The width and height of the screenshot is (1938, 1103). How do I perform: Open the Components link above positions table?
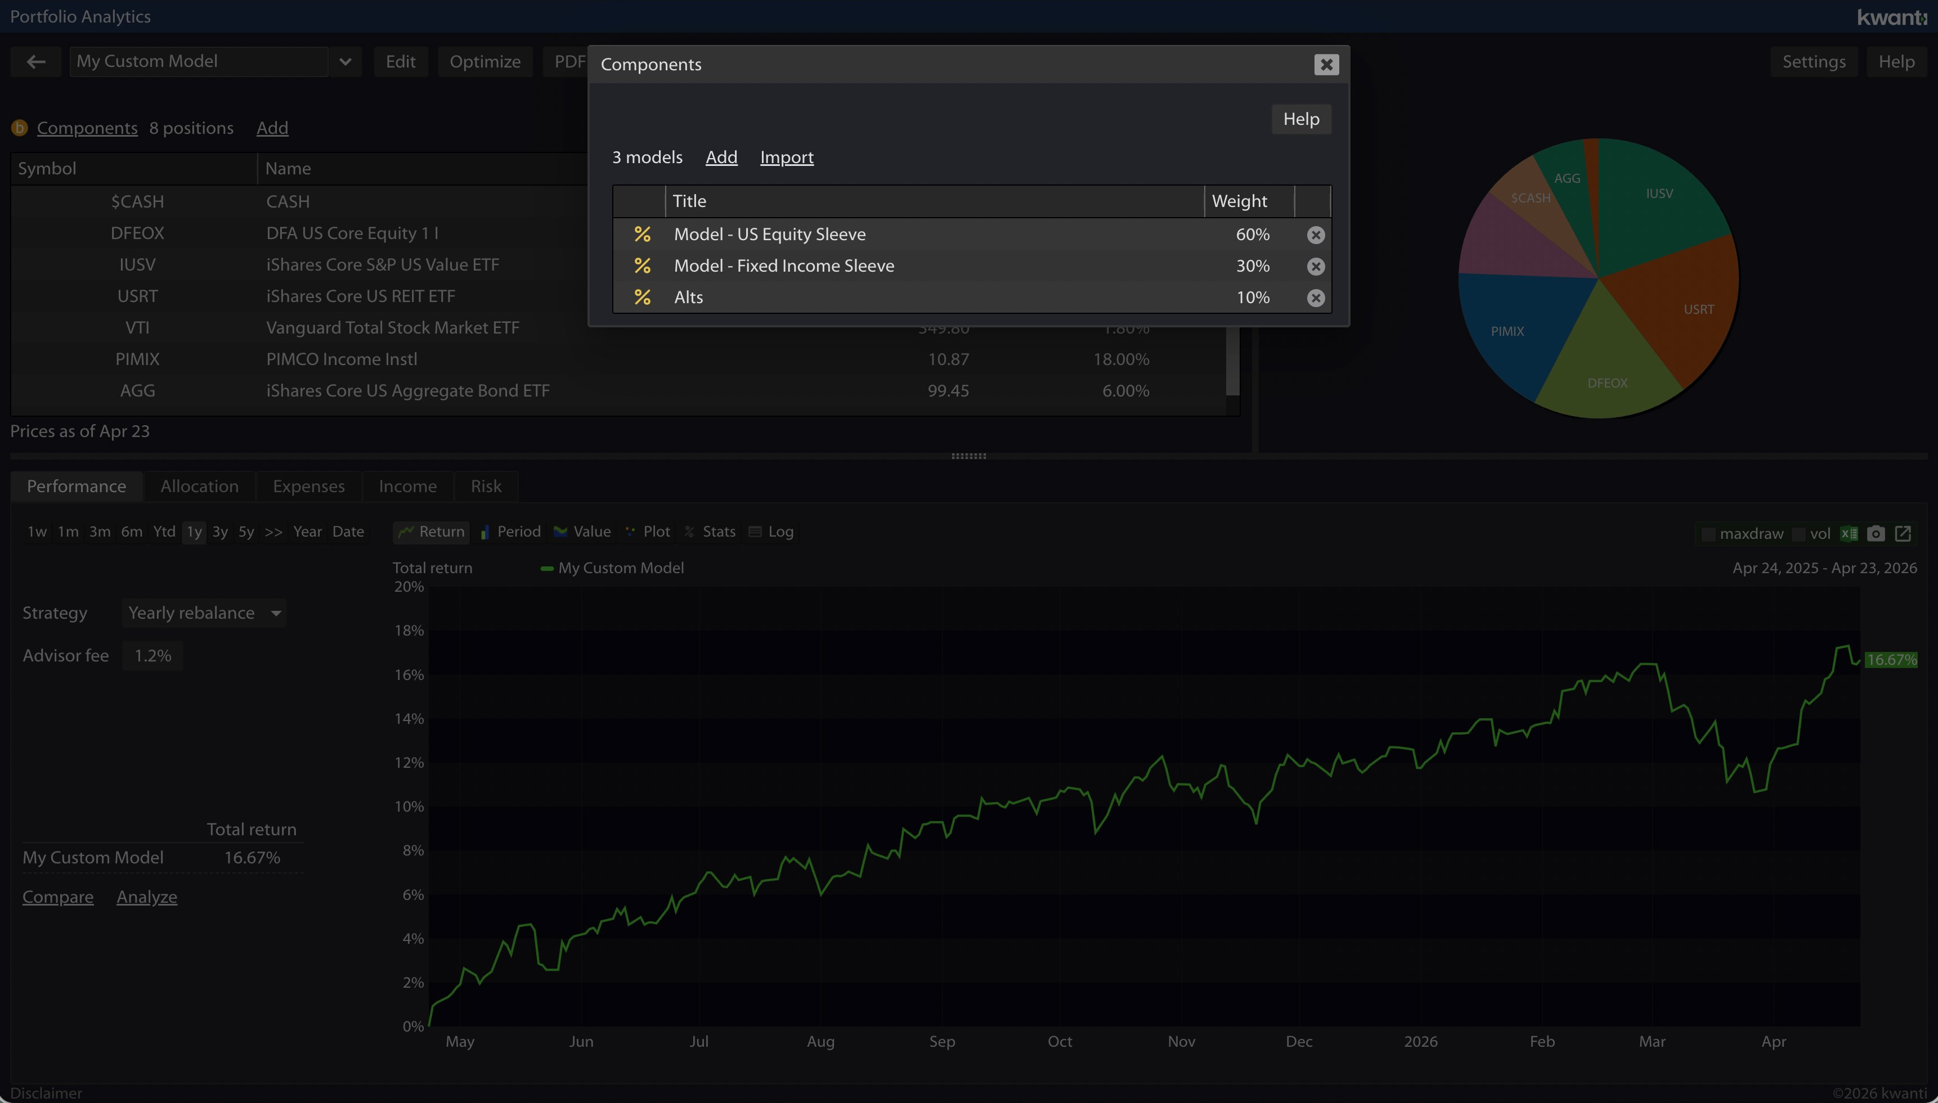pyautogui.click(x=87, y=128)
